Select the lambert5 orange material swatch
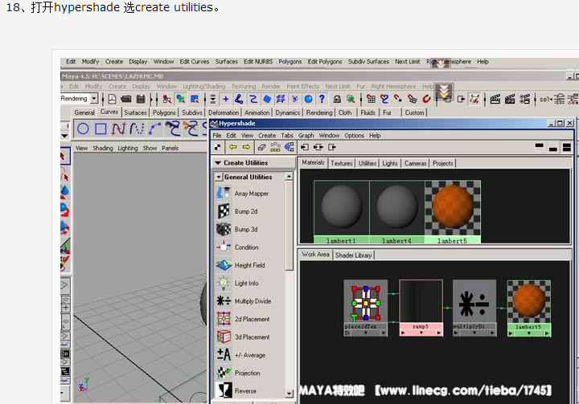The image size is (579, 404). 452,208
